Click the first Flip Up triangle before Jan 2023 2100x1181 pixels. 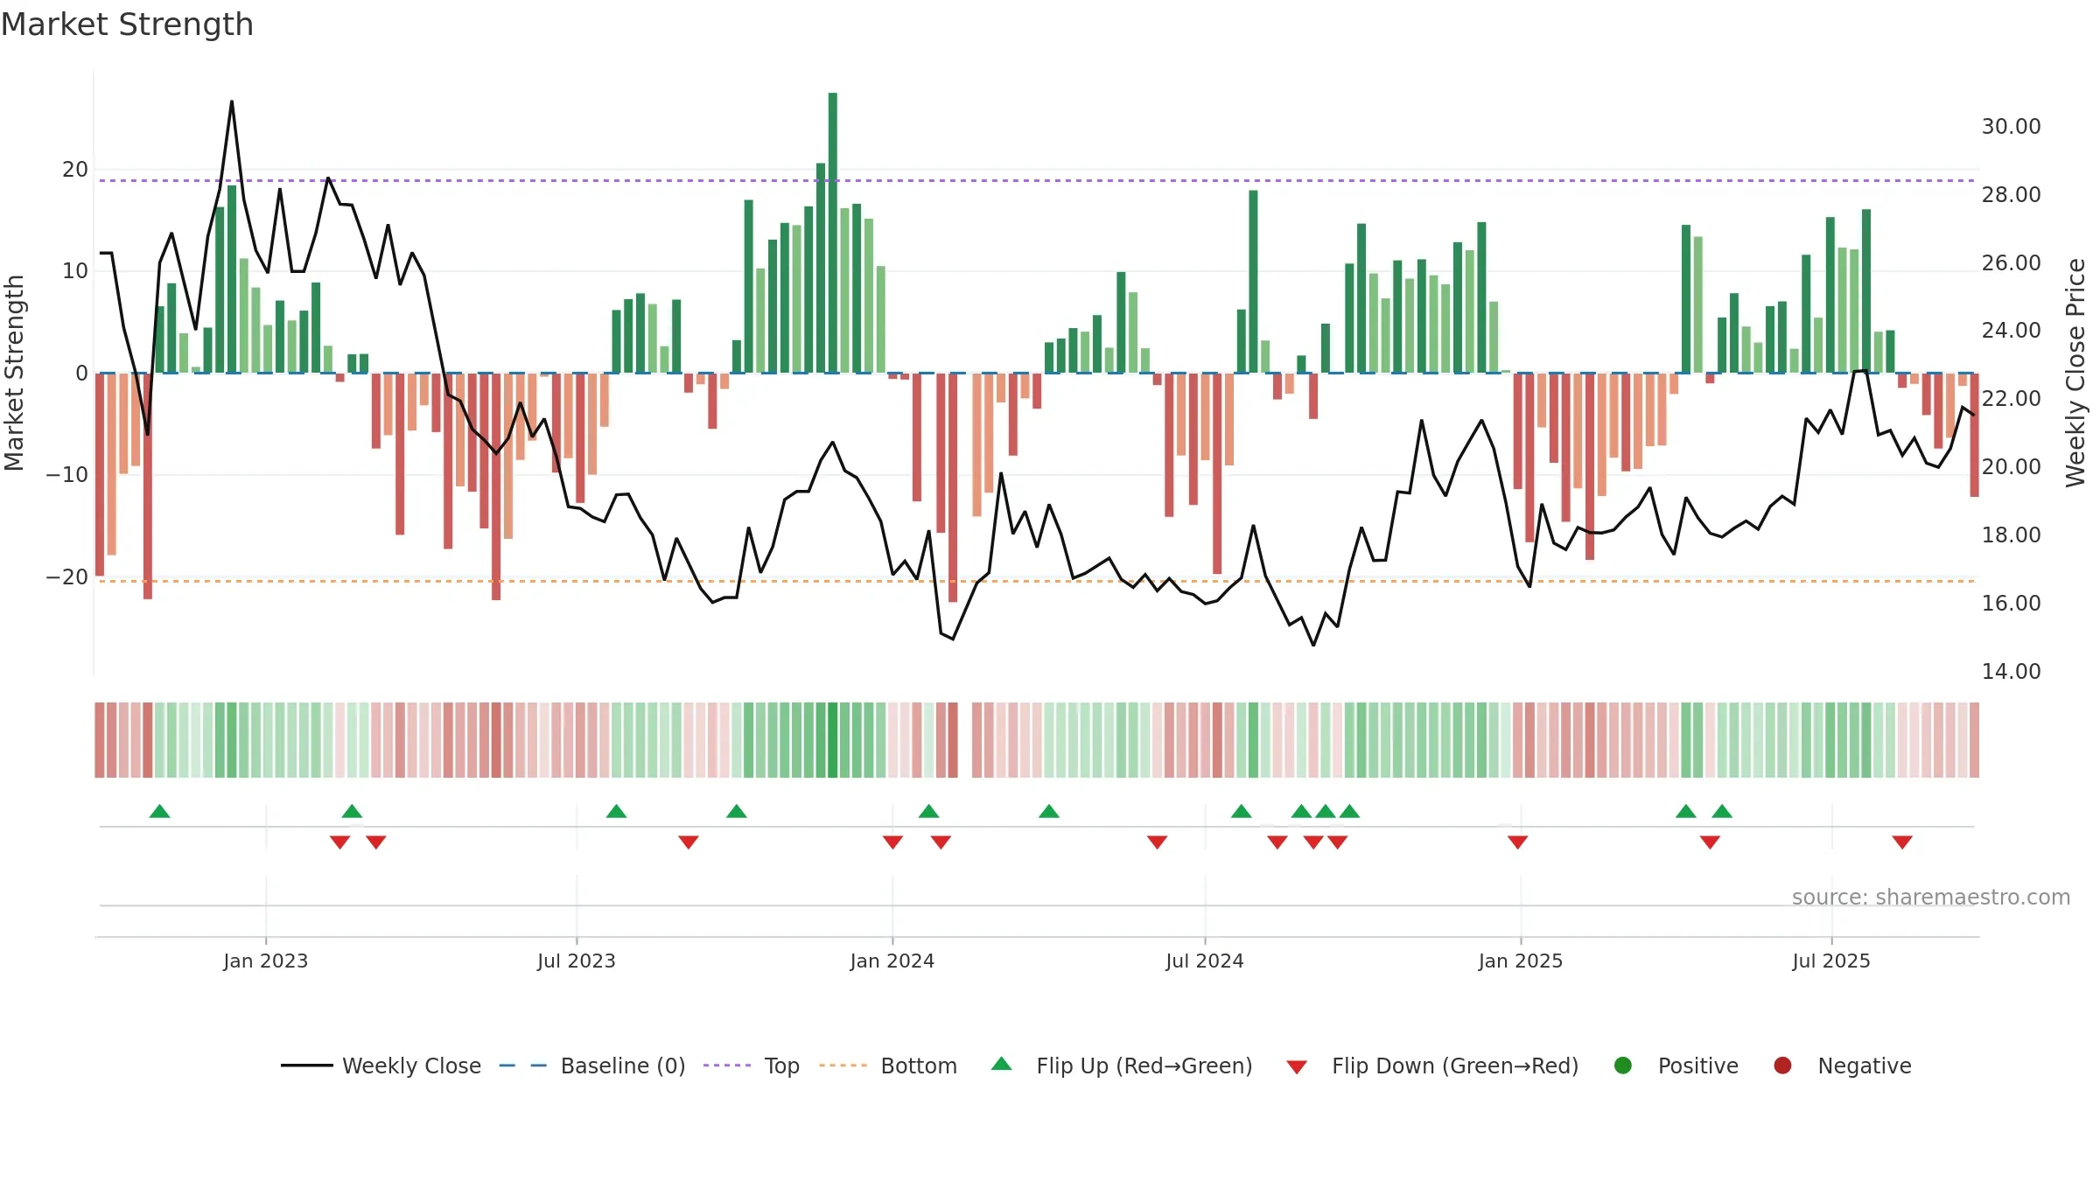point(159,811)
